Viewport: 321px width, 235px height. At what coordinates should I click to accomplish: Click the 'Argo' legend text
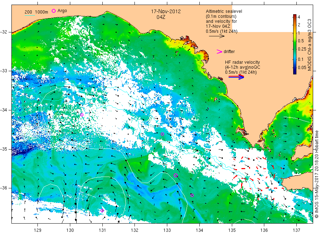[62, 11]
